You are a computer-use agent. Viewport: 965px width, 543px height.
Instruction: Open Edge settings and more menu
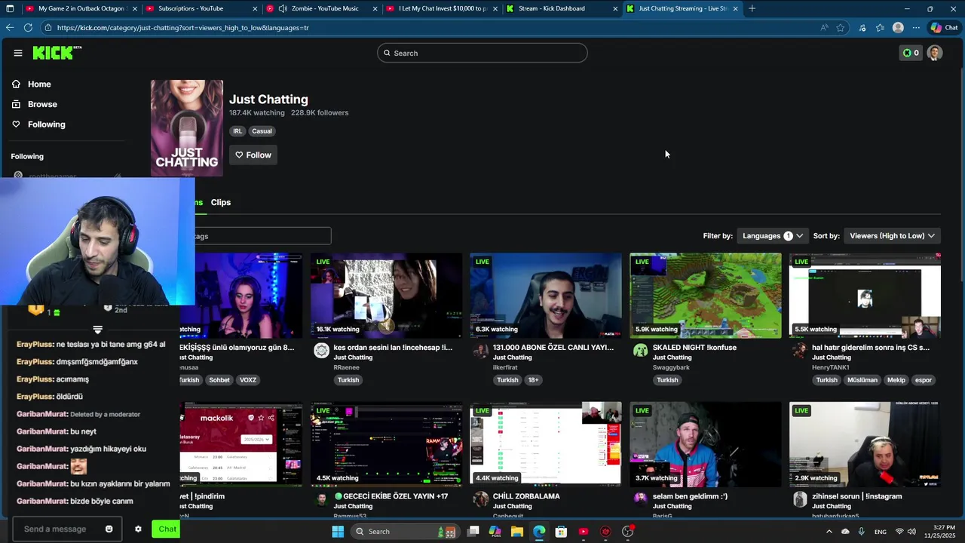916,28
